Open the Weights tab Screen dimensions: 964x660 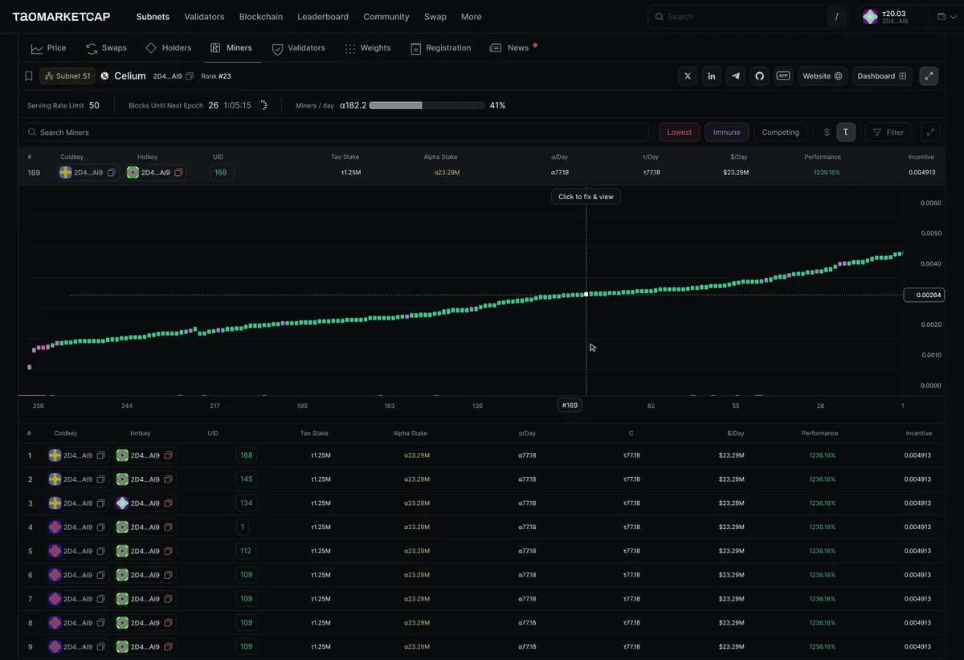(367, 48)
